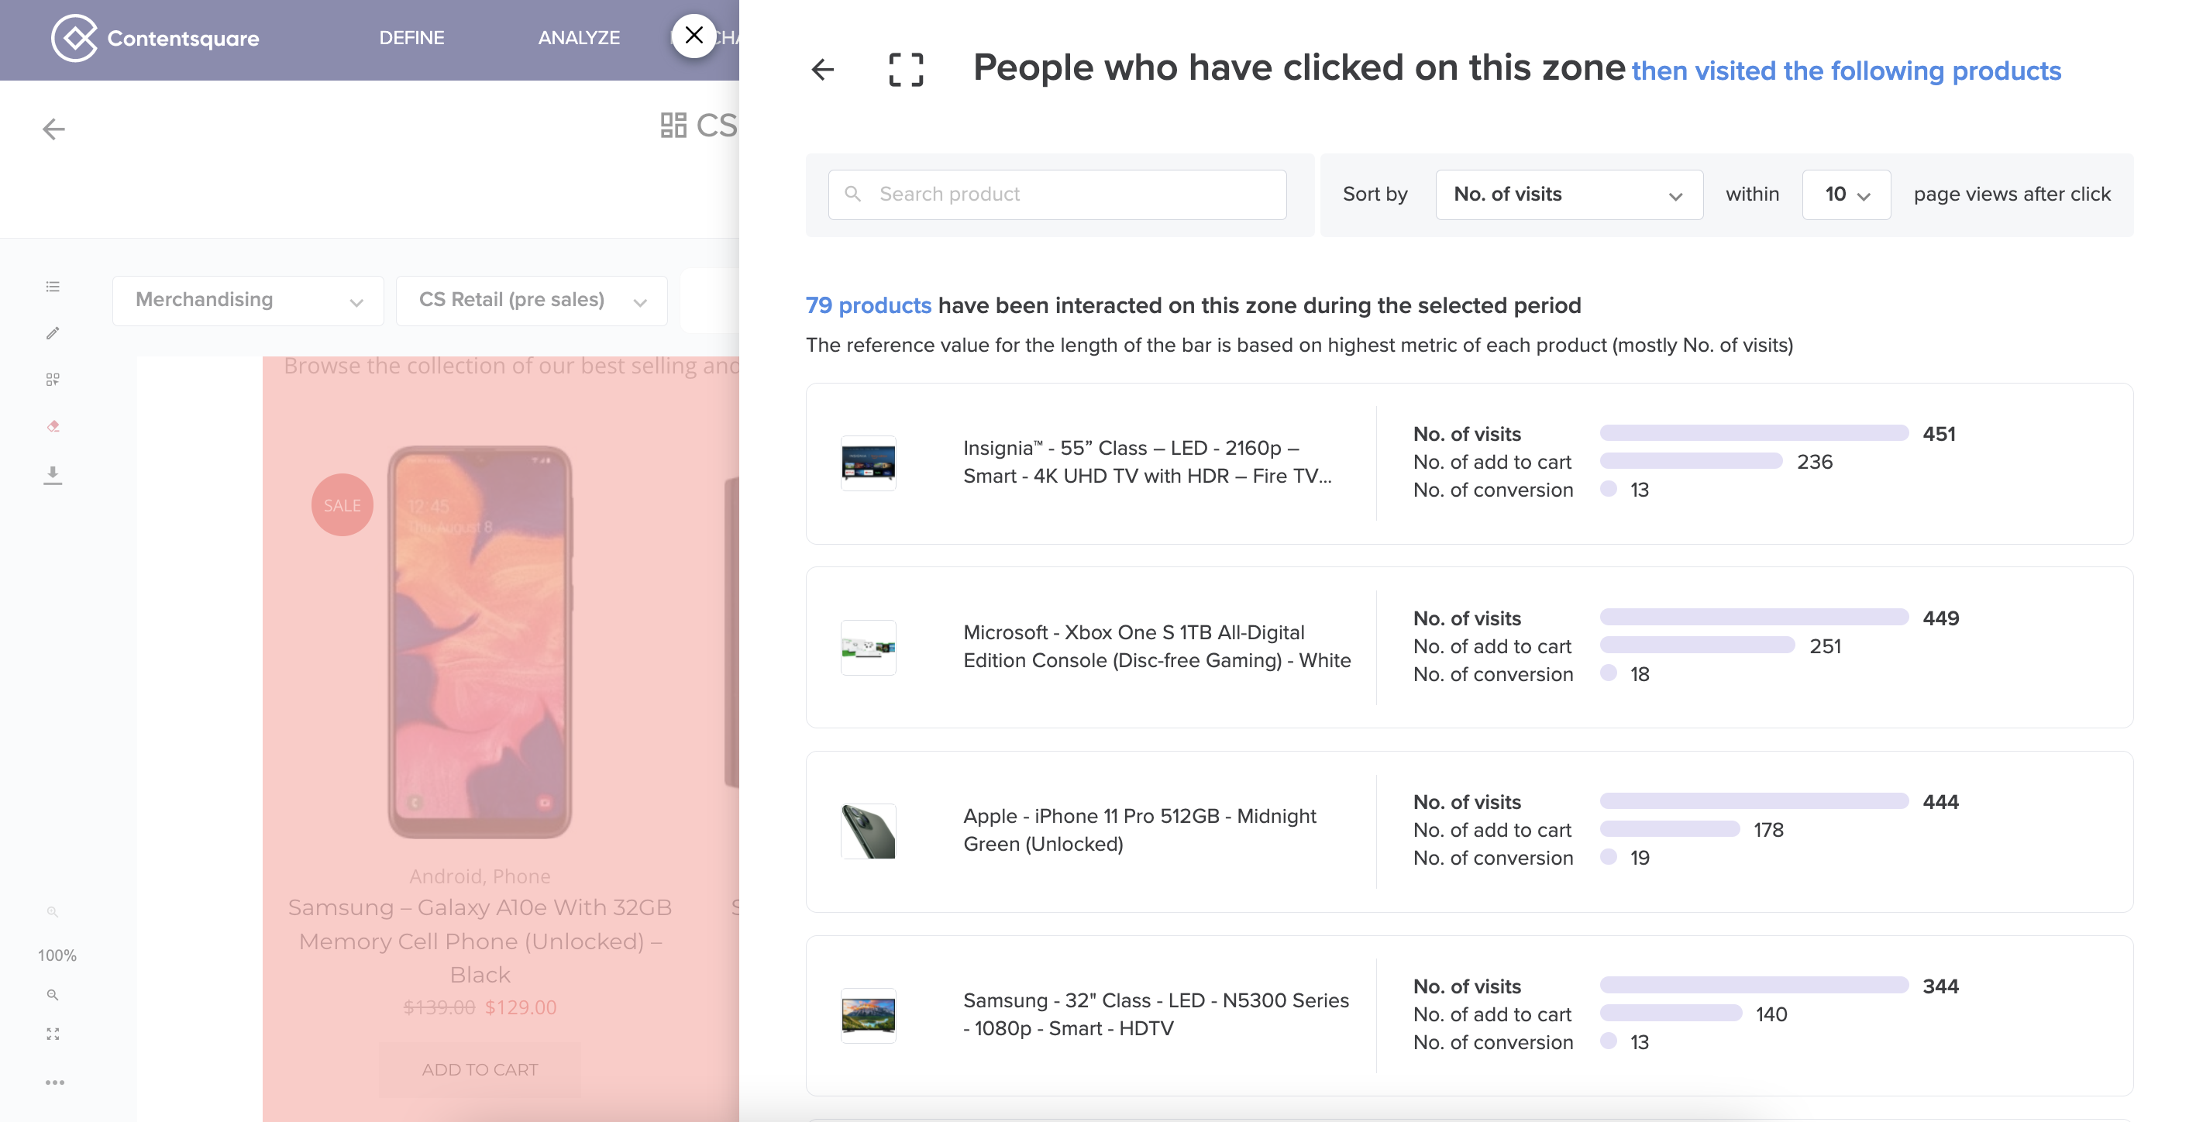Select 'Apple - iPhone 11 Pro 512GB' title
This screenshot has height=1122, width=2196.
pyautogui.click(x=1140, y=830)
